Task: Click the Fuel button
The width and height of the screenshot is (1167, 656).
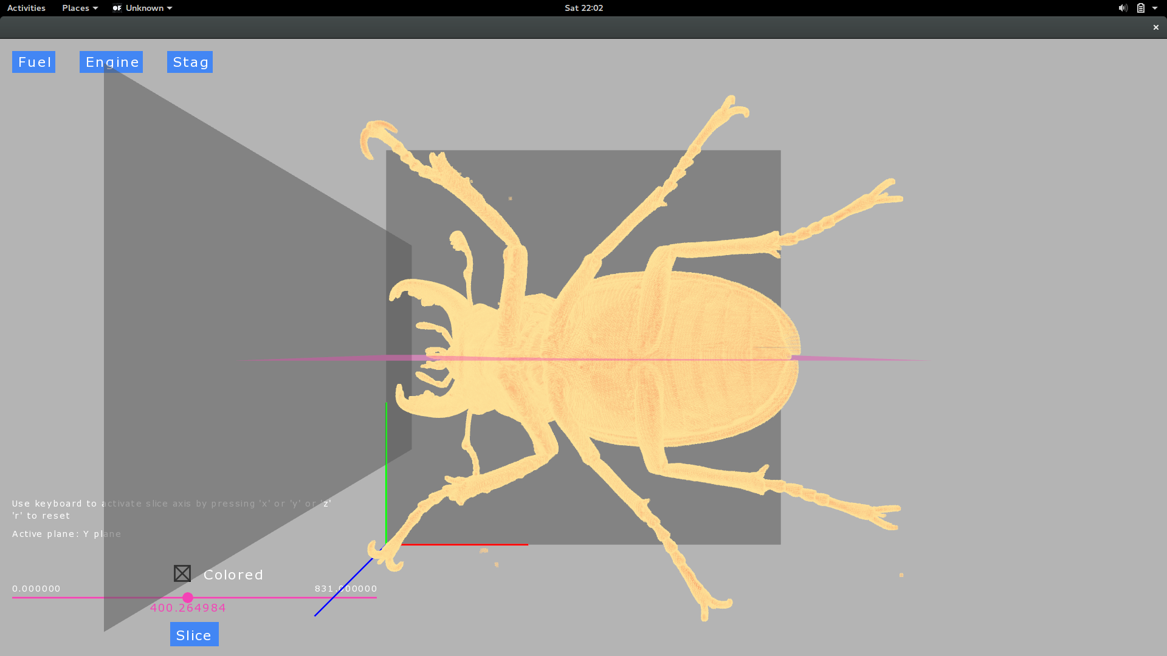Action: 33,62
